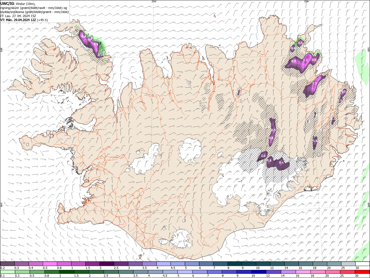Click the 12–14 violet rain legend swatch
Screen dimensions: 370x278
[x=273, y=272]
